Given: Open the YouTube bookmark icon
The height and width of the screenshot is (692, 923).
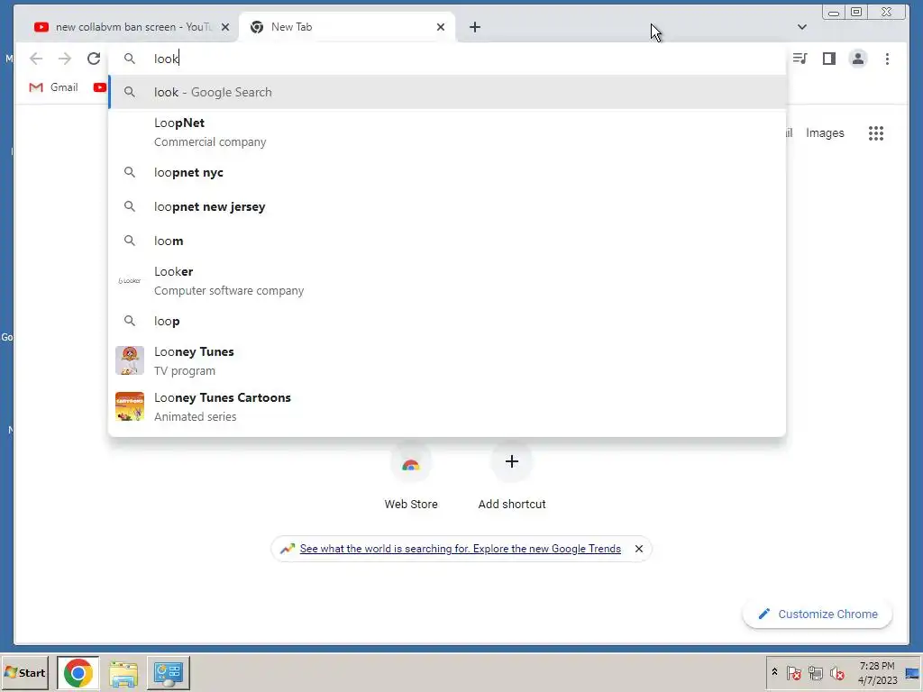Looking at the screenshot, I should (99, 87).
